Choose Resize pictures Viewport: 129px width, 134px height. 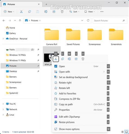click(79, 122)
